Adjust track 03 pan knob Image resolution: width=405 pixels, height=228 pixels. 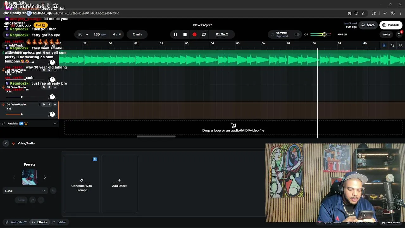pos(52,97)
